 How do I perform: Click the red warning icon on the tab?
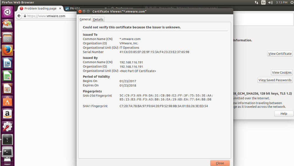pyautogui.click(x=22, y=9)
